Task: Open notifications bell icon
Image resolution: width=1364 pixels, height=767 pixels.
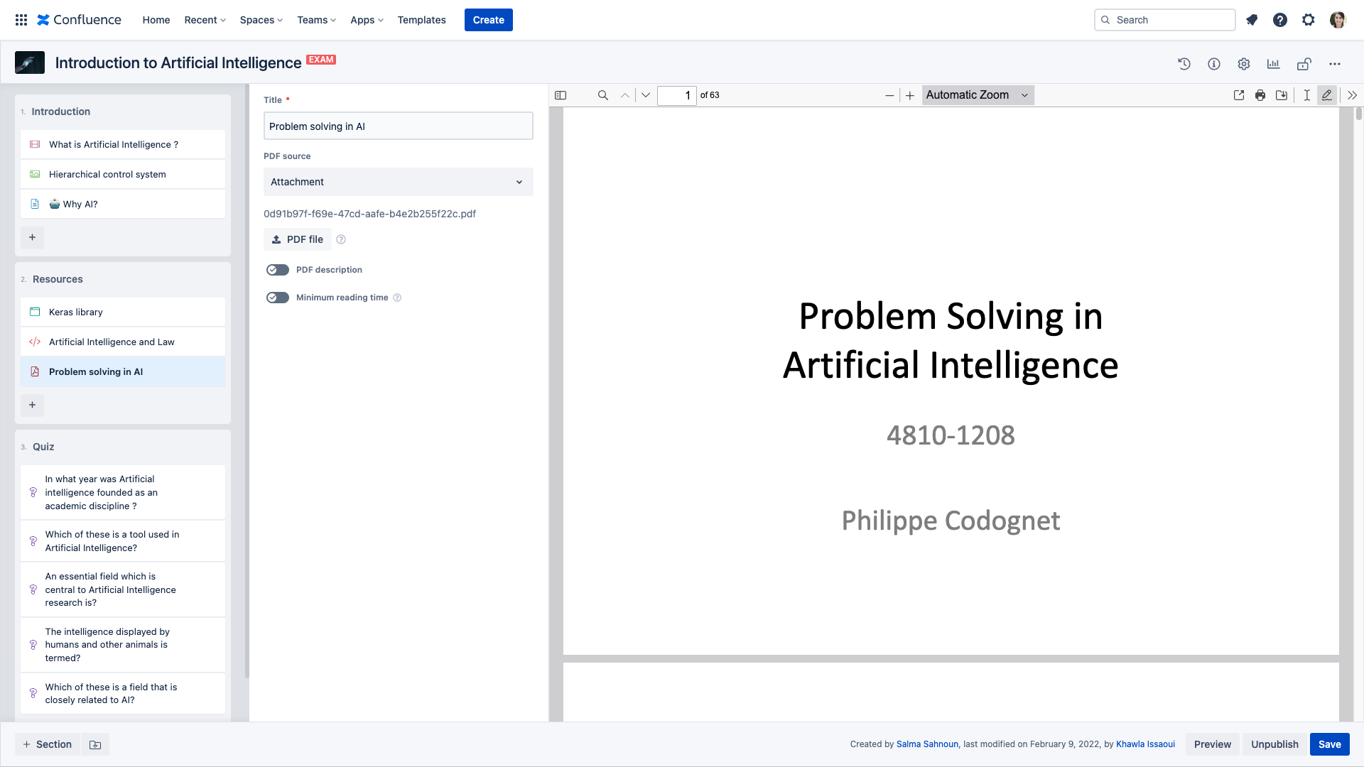Action: pyautogui.click(x=1252, y=20)
